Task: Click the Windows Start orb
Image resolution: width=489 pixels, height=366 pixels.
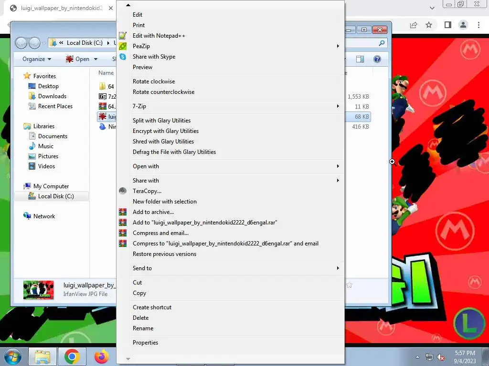Action: [x=12, y=356]
